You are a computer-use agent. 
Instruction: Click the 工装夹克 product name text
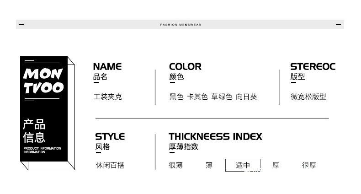click(107, 97)
